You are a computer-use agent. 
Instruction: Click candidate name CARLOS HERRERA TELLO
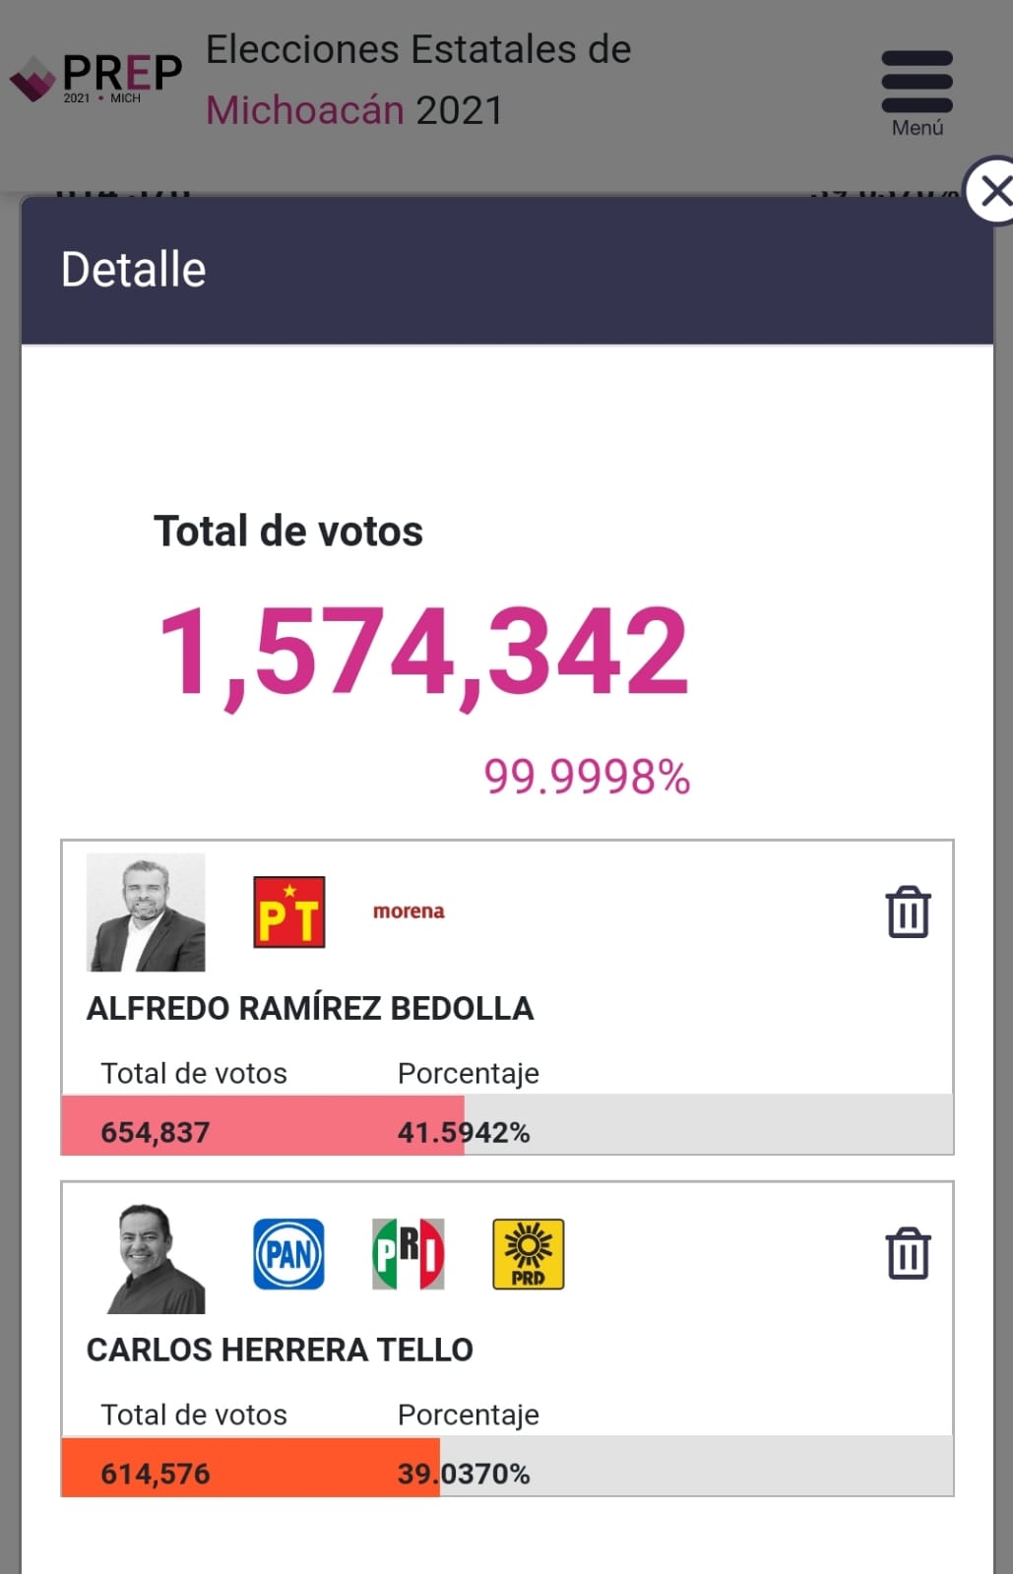280,1350
